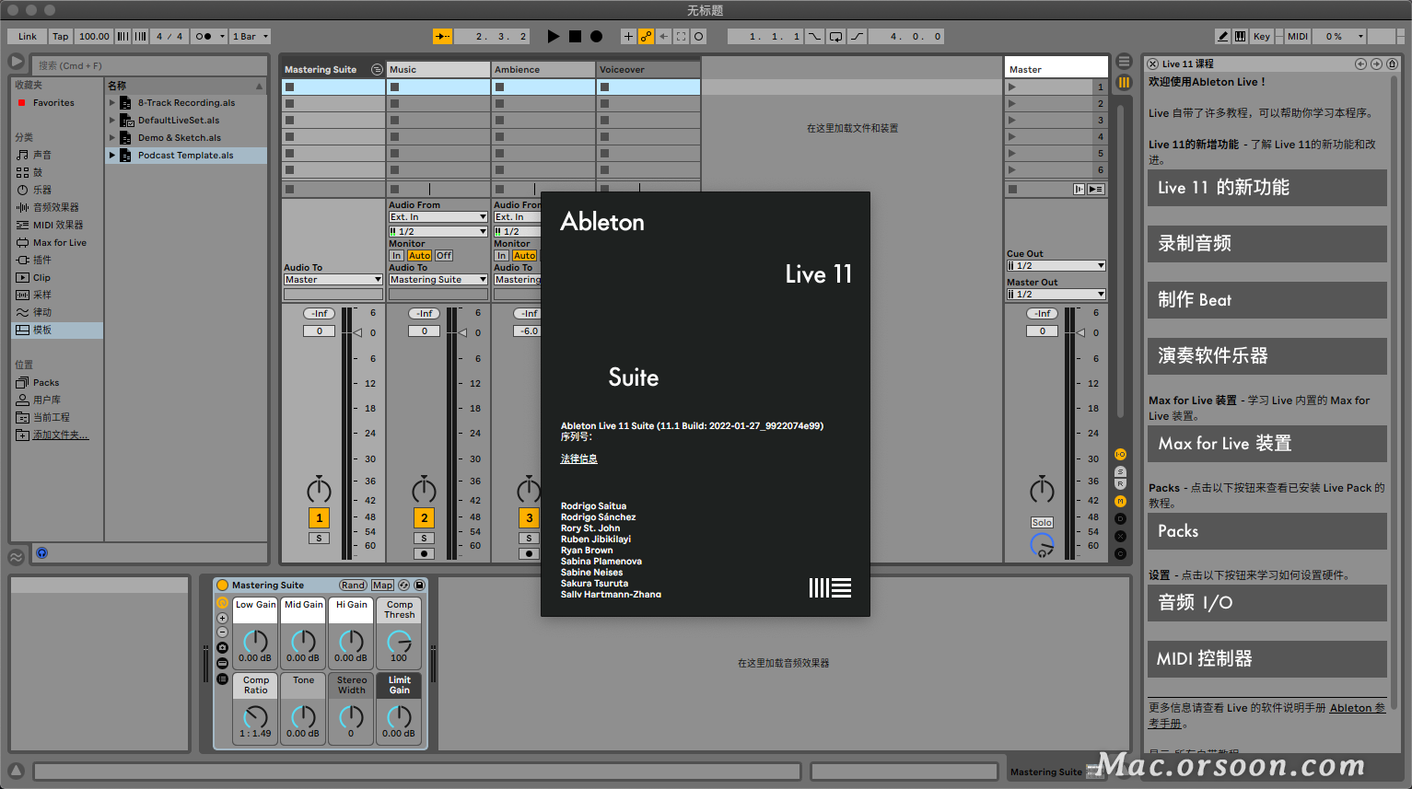This screenshot has width=1412, height=789.
Task: Open the metronome settings dropdown arrow
Action: [222, 36]
